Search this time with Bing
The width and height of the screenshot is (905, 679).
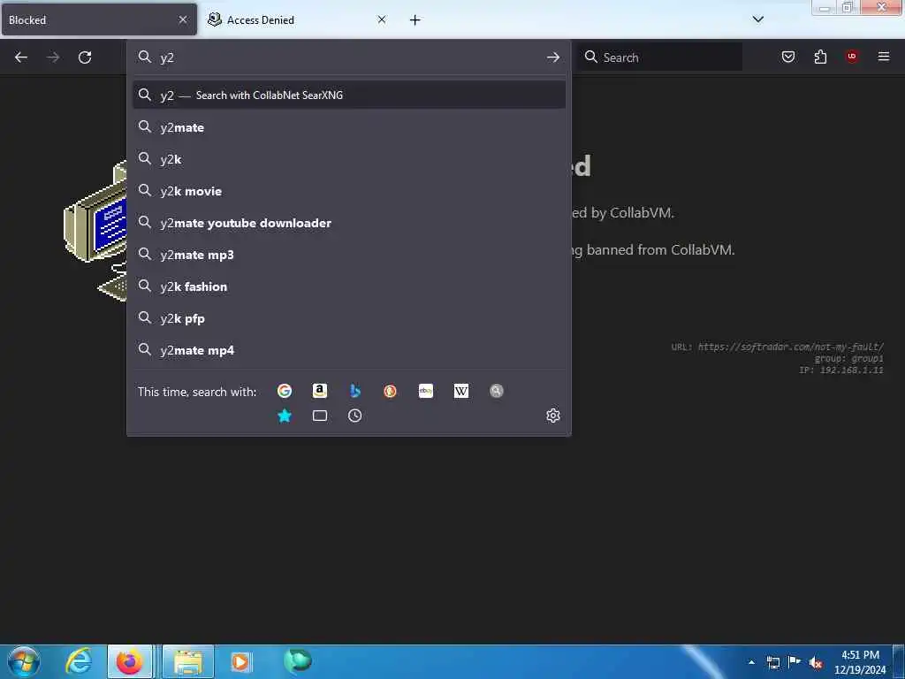pyautogui.click(x=355, y=391)
